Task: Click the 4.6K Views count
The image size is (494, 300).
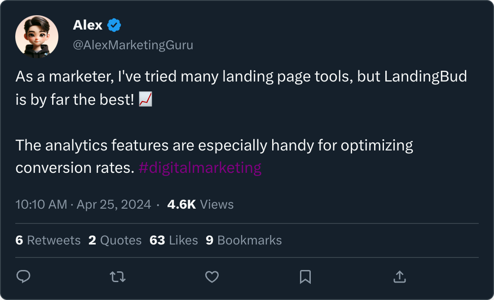Action: click(200, 205)
